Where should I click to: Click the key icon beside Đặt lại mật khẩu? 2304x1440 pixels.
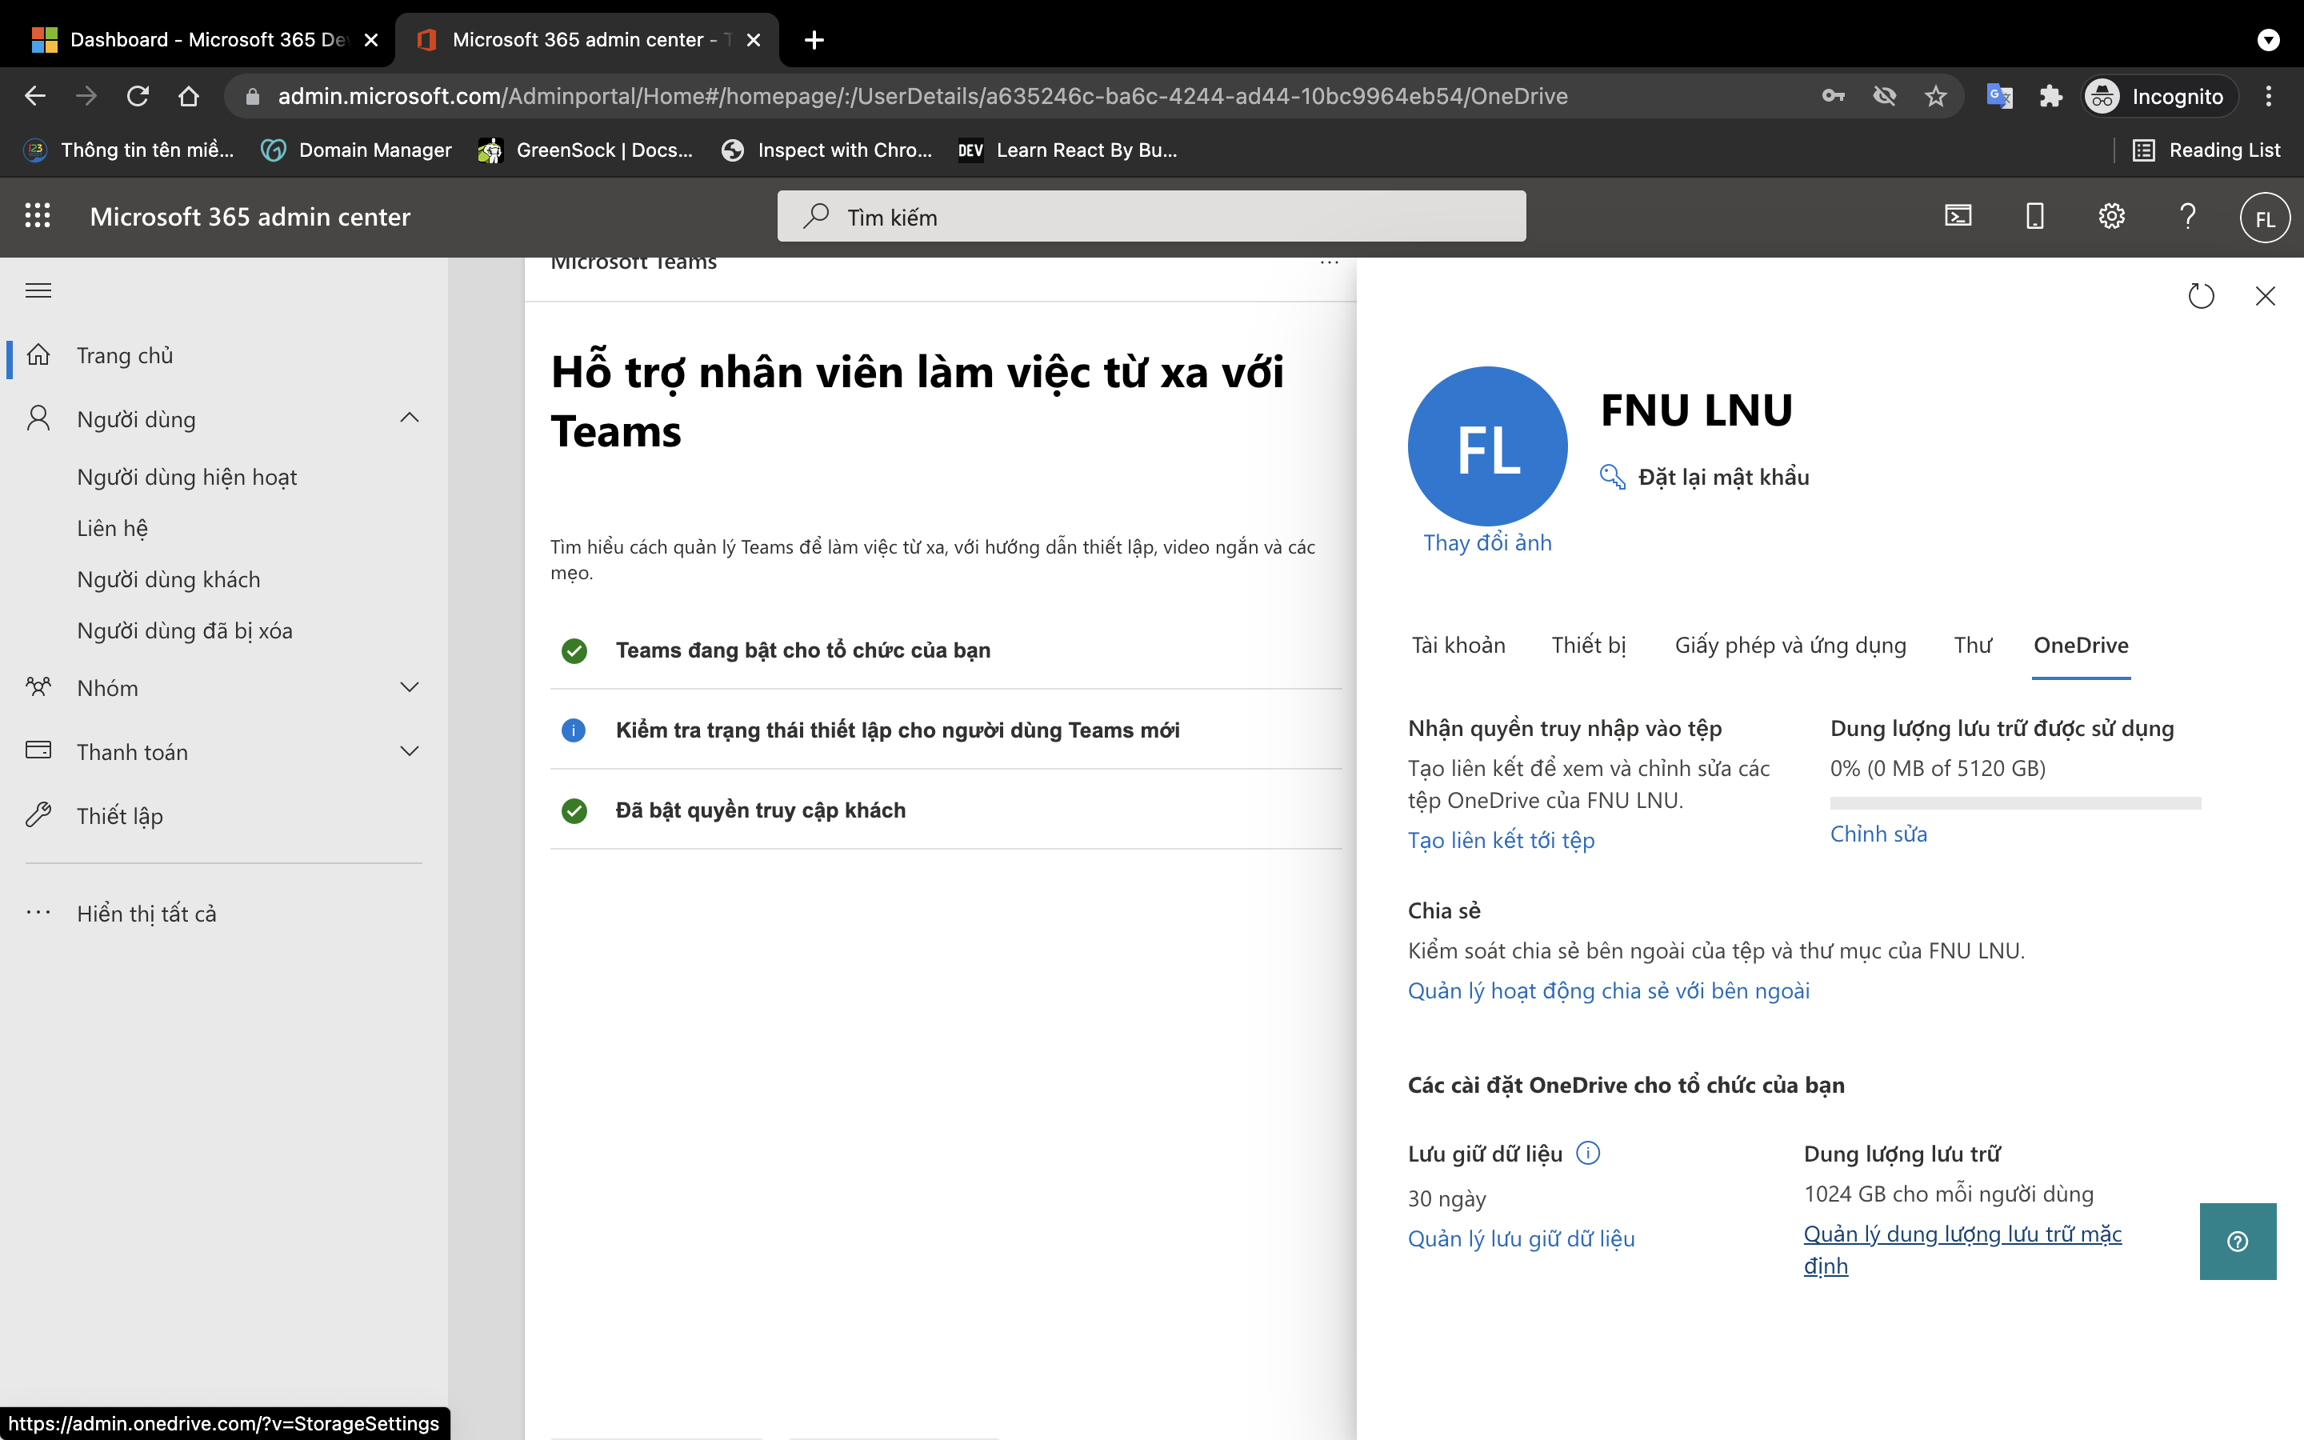point(1611,477)
